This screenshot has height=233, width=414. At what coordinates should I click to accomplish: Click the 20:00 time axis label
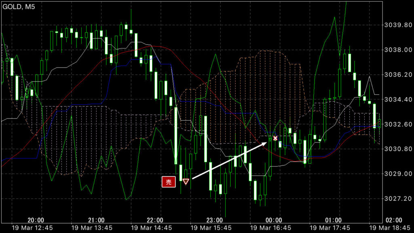click(36, 220)
